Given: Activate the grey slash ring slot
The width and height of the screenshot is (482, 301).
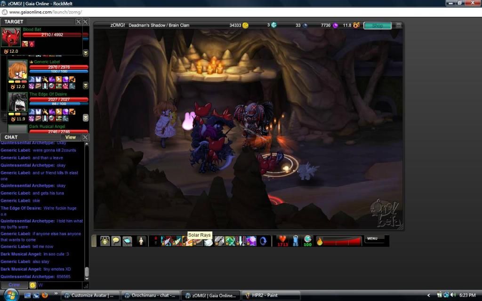Looking at the screenshot, I should [219, 241].
